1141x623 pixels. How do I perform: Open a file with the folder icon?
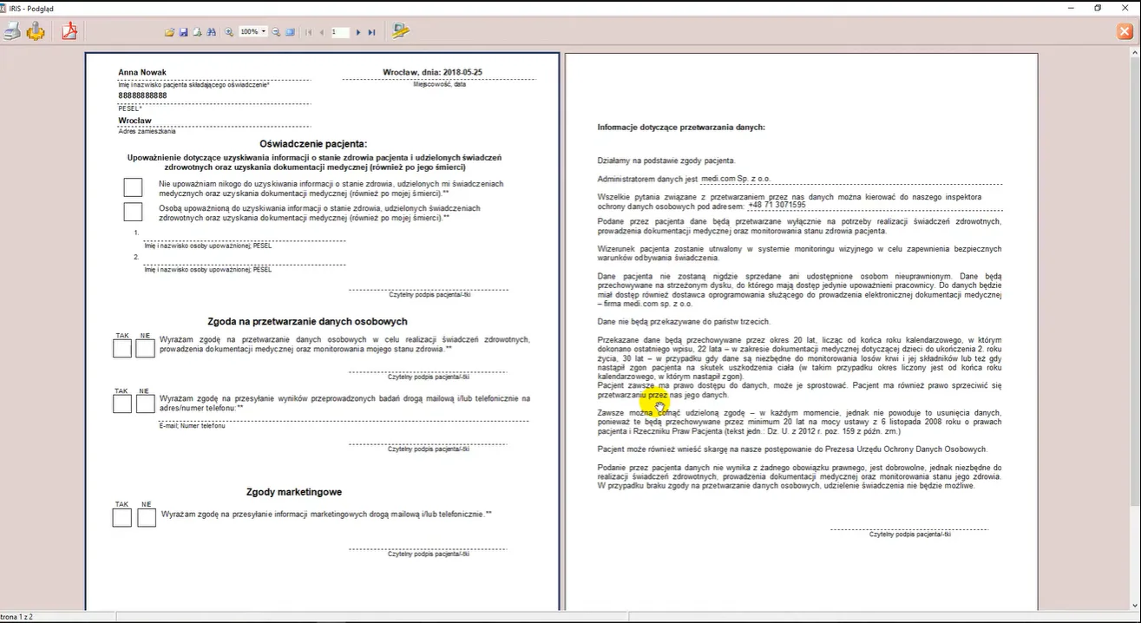click(169, 32)
